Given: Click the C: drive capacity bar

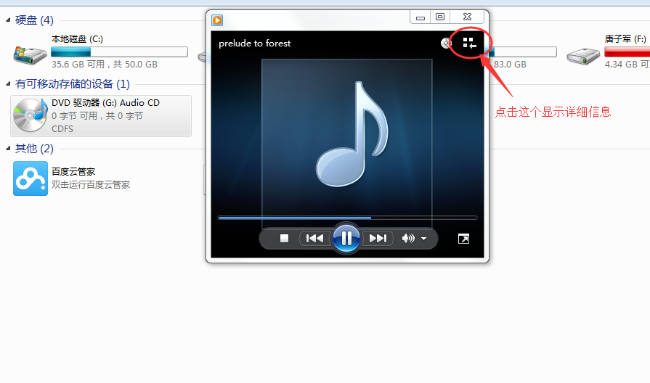Looking at the screenshot, I should click(x=119, y=52).
